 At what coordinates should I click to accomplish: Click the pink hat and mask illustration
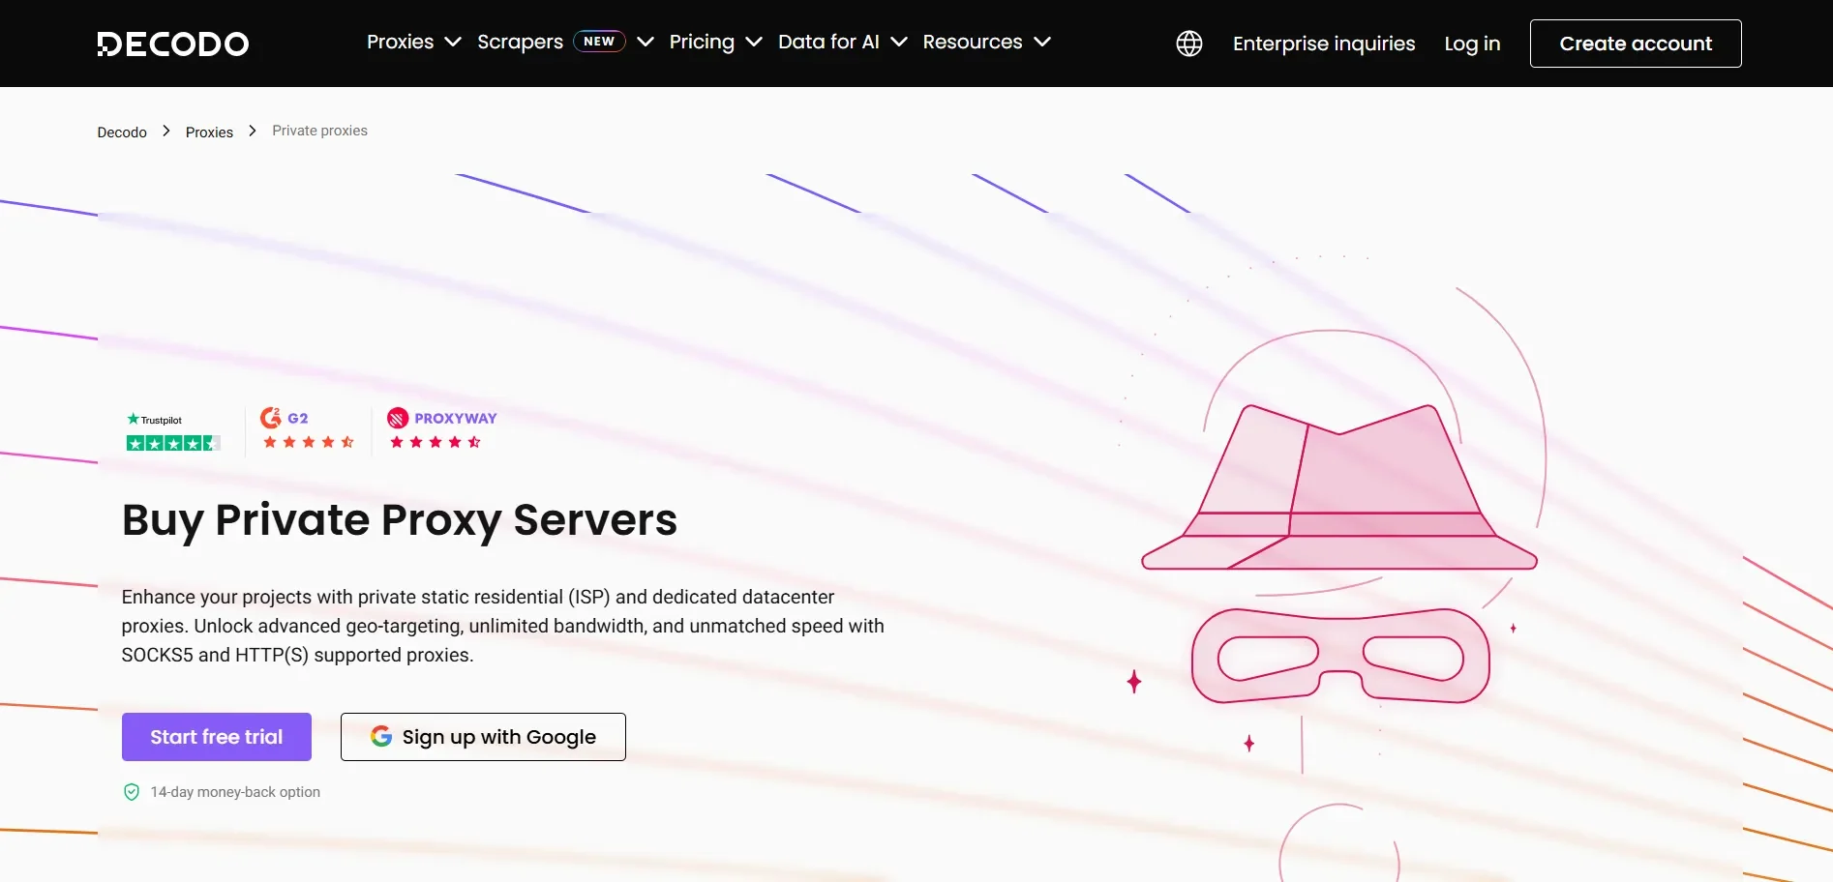(x=1339, y=551)
